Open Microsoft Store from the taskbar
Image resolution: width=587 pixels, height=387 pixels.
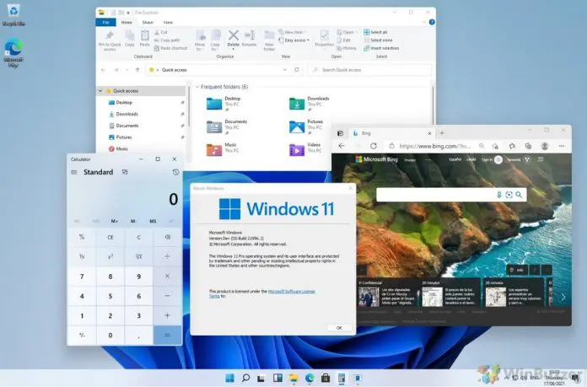[x=326, y=378]
